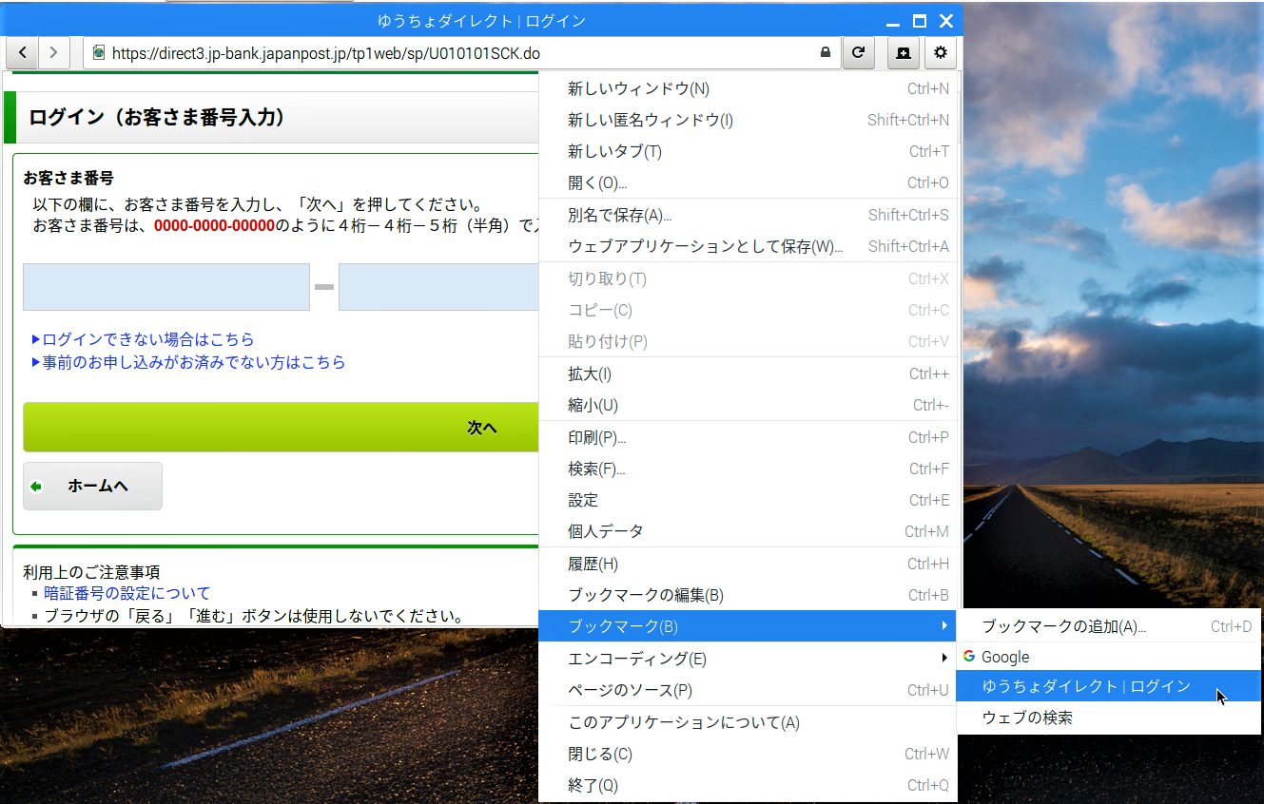The image size is (1264, 804).
Task: Click the 利用上のご注意事項 heading text
Action: tap(91, 572)
